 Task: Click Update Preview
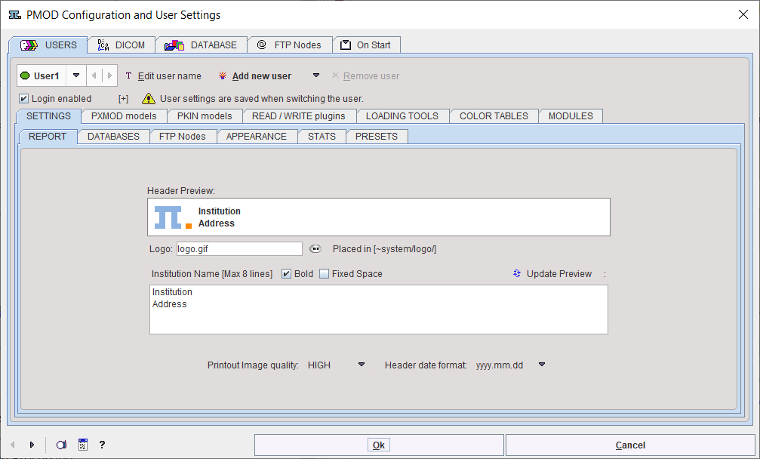coord(552,274)
